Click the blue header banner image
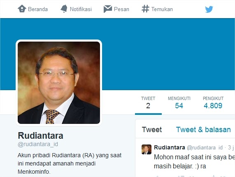Image resolution: width=235 pixels, height=177 pixels. [168, 54]
